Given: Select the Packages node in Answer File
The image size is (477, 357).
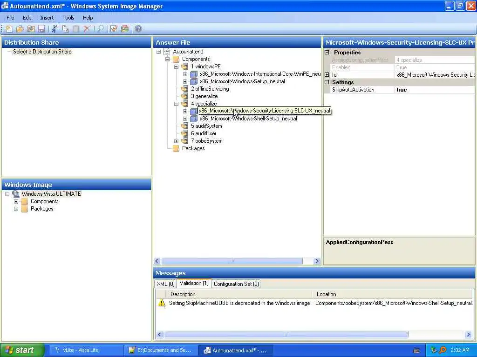Looking at the screenshot, I should coord(193,148).
